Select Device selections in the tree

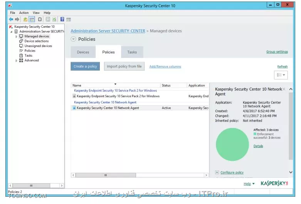pyautogui.click(x=37, y=41)
